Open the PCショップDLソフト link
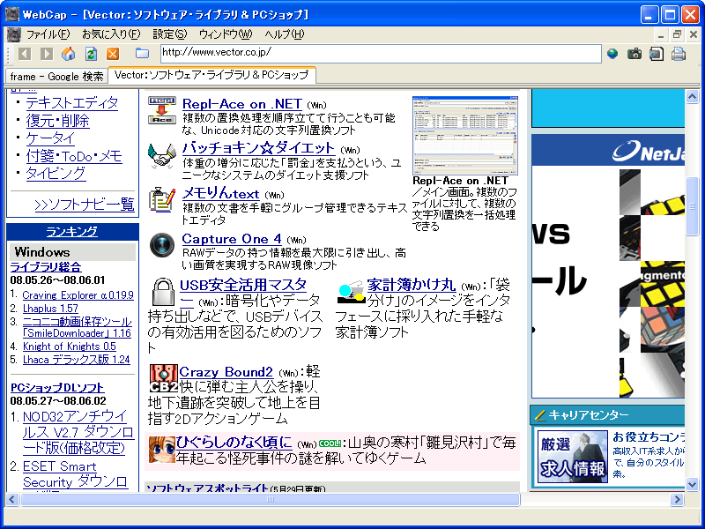Image resolution: width=705 pixels, height=529 pixels. click(57, 388)
